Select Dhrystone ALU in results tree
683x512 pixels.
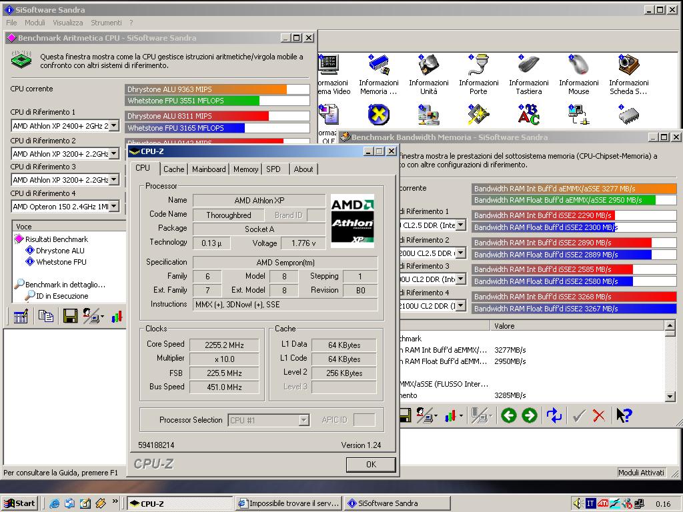(x=60, y=251)
